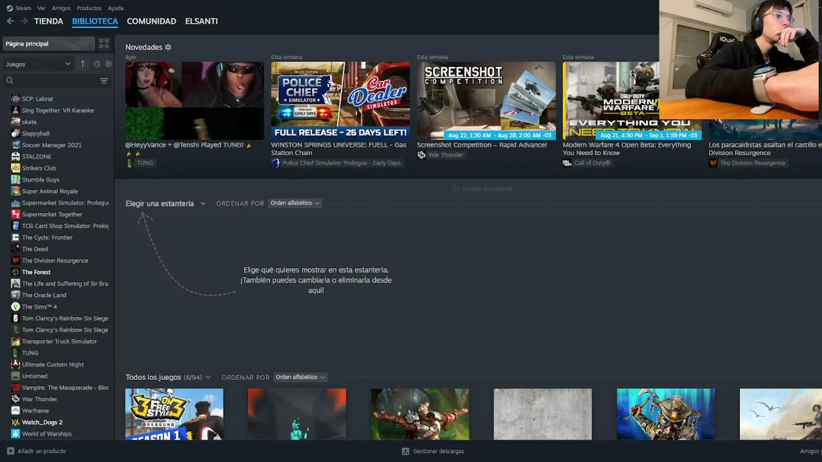Click the War Thunder sidebar icon
822x462 pixels.
coord(15,399)
